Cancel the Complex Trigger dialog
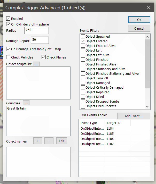The width and height of the screenshot is (156, 184). (x=139, y=28)
